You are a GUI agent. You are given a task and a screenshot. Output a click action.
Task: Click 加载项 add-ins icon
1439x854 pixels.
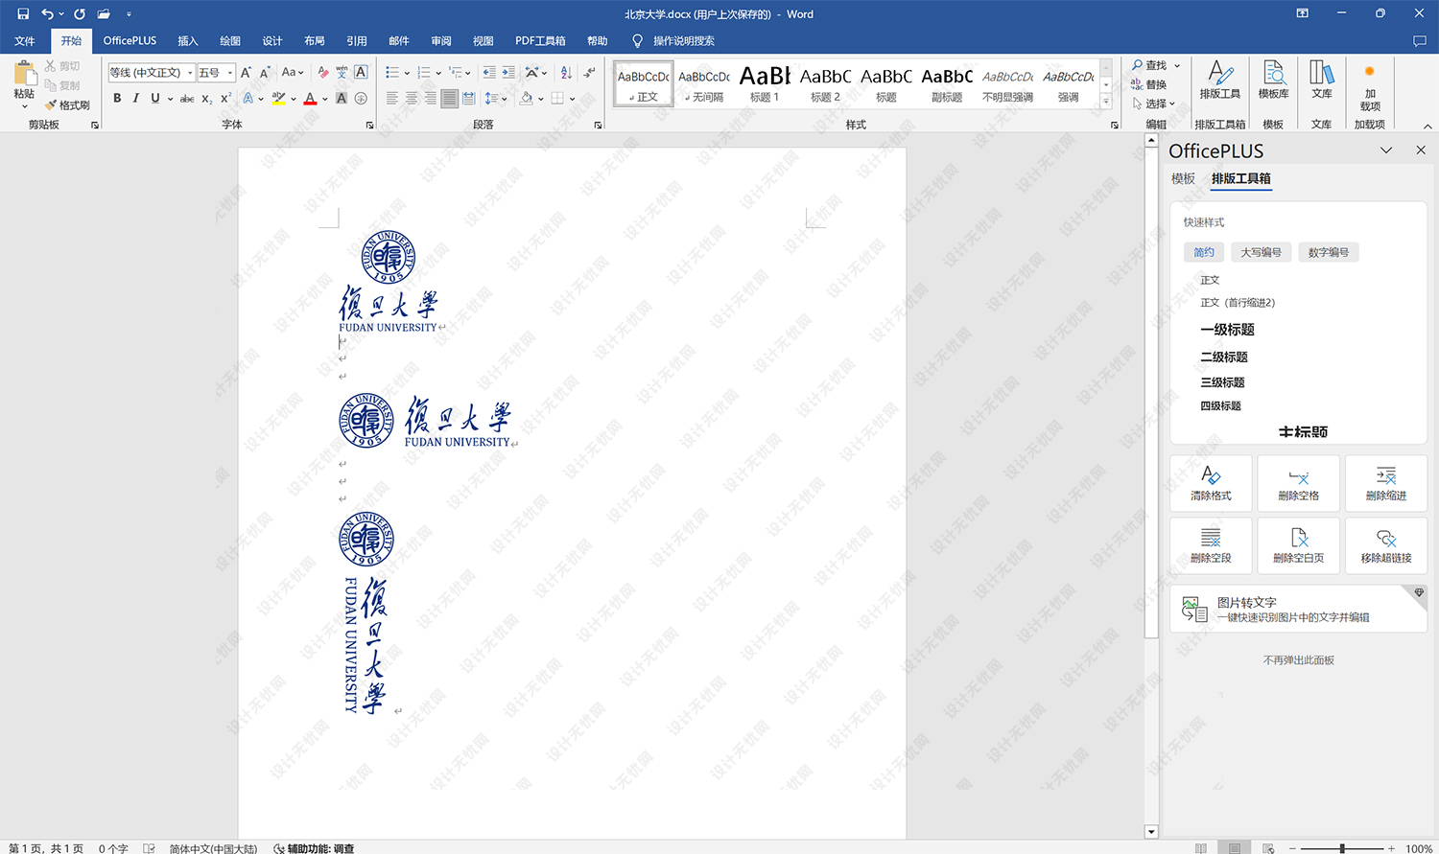(x=1370, y=86)
